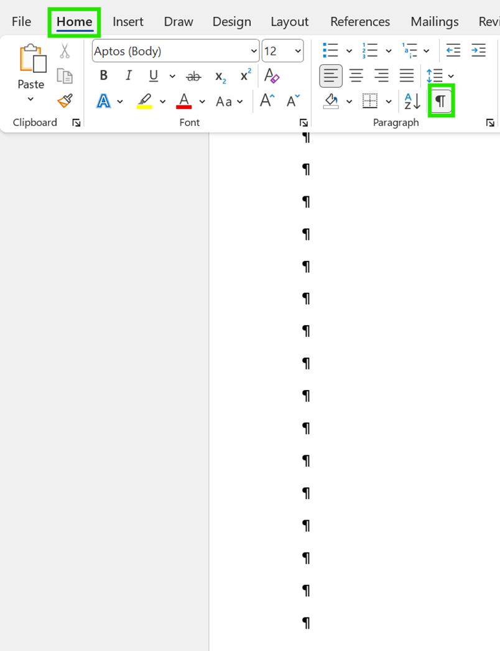Switch to the References tab
500x651 pixels.
click(360, 22)
